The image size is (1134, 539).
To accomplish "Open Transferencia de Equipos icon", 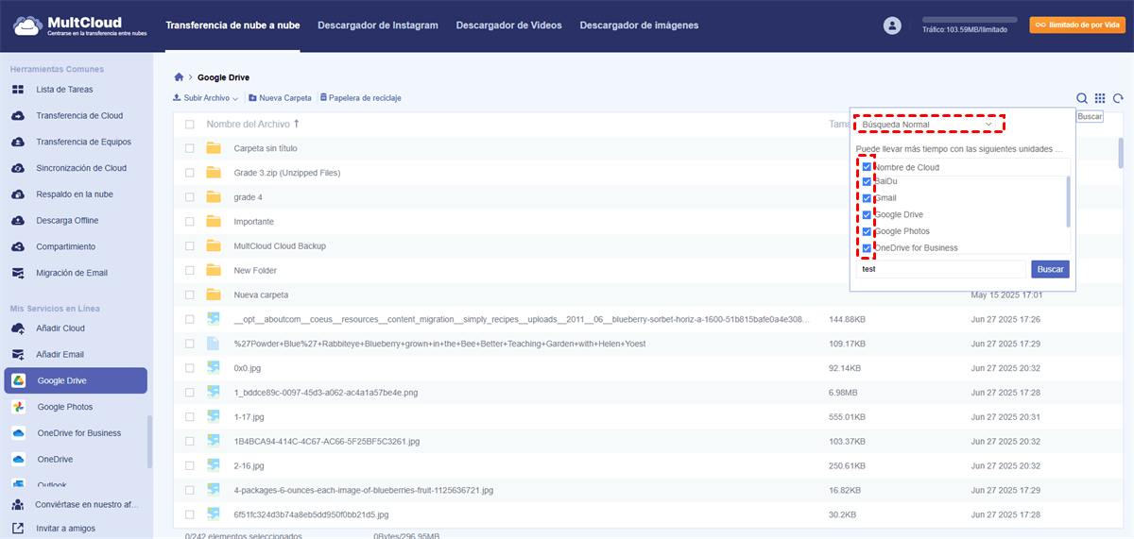I will click(x=18, y=142).
